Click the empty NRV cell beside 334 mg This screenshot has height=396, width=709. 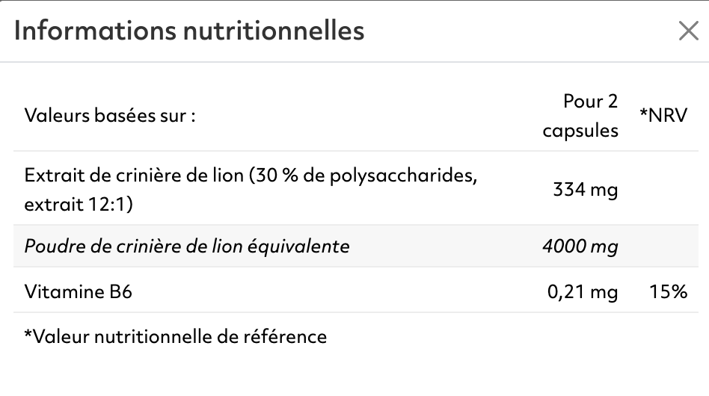tap(663, 190)
